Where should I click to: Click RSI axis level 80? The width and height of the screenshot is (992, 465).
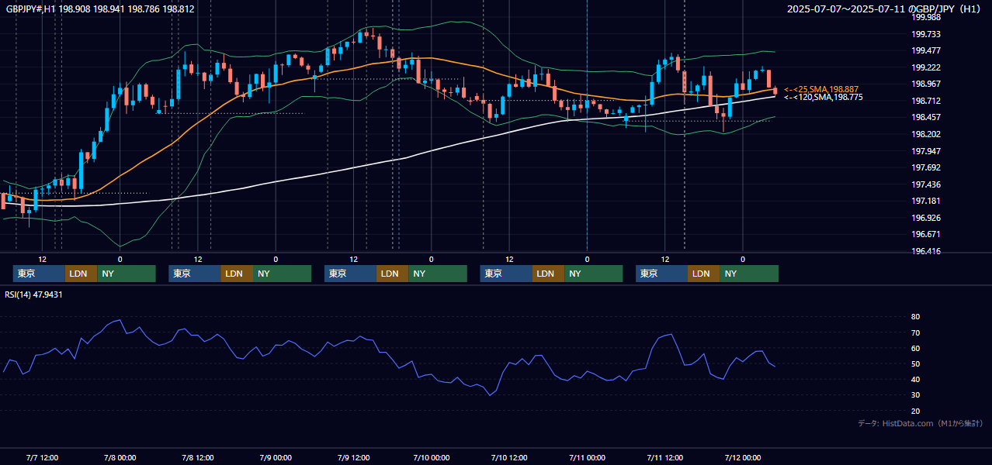(x=916, y=317)
